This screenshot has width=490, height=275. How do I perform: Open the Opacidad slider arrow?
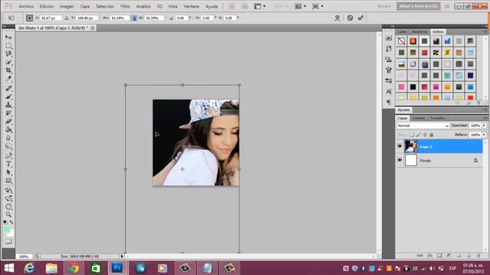pos(484,125)
